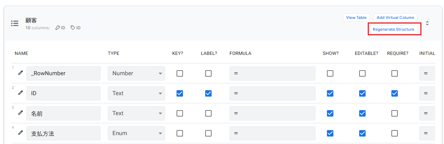444x144 pixels.
Task: Click the formula field in ID row
Action: tap(272, 93)
